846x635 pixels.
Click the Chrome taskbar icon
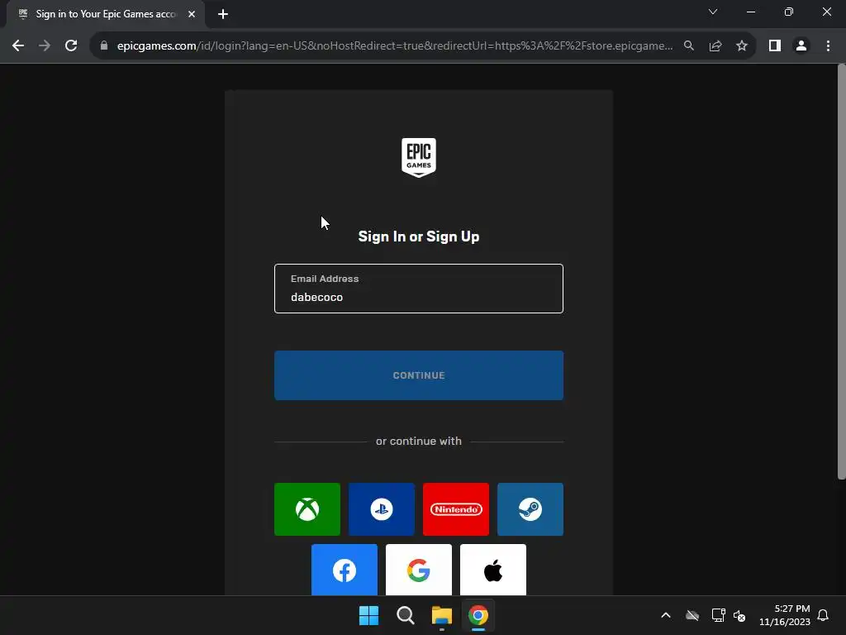pos(478,615)
